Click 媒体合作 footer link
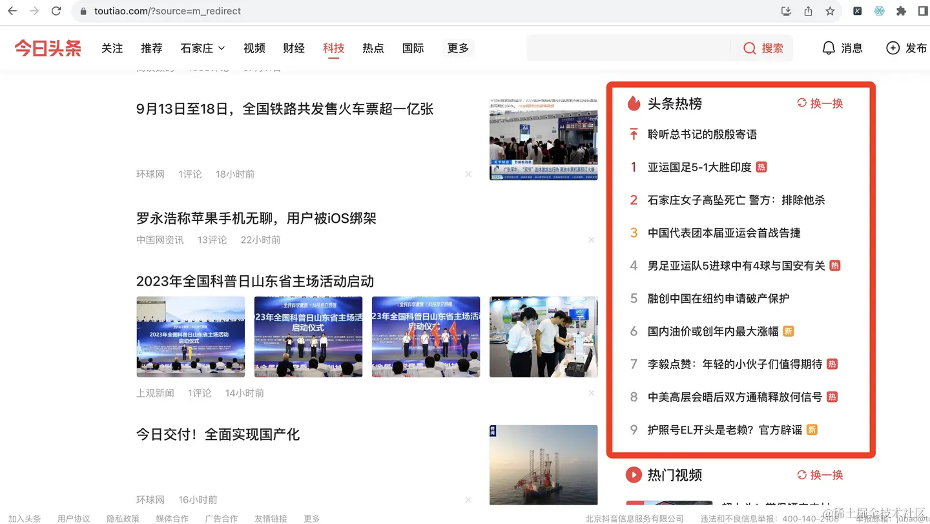Screen dimensions: 930x524 (172, 518)
